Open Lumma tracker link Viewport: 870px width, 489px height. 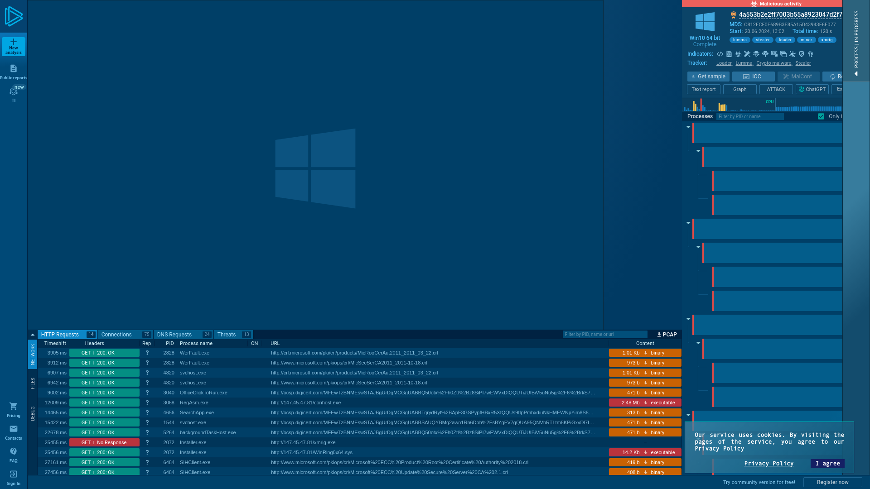pyautogui.click(x=744, y=63)
